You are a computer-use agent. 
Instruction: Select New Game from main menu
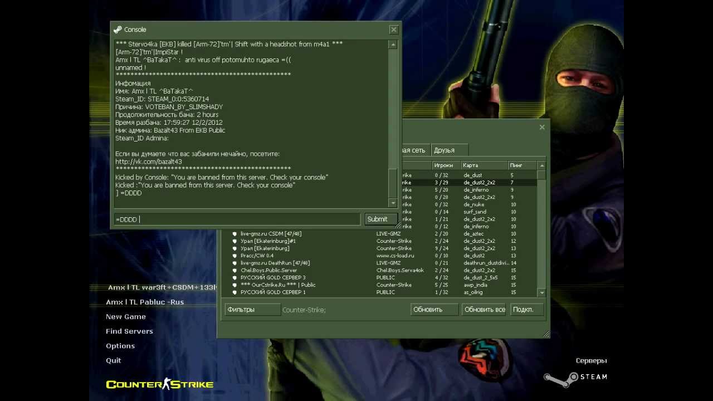pos(126,316)
